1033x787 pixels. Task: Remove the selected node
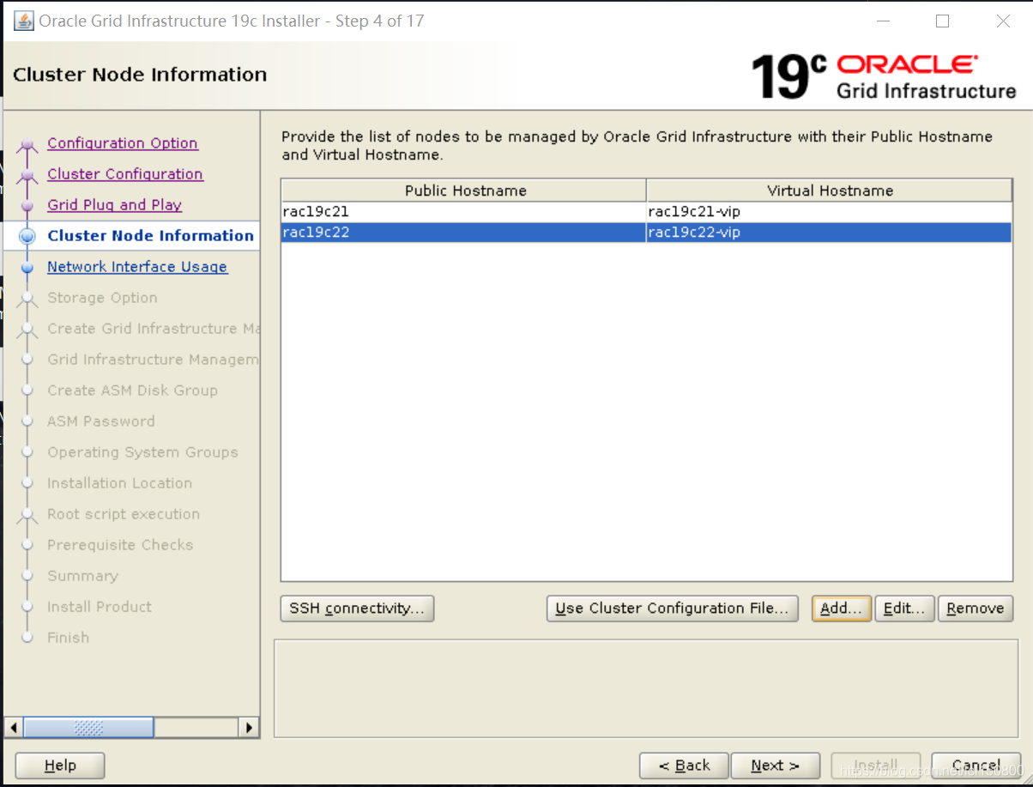point(976,608)
